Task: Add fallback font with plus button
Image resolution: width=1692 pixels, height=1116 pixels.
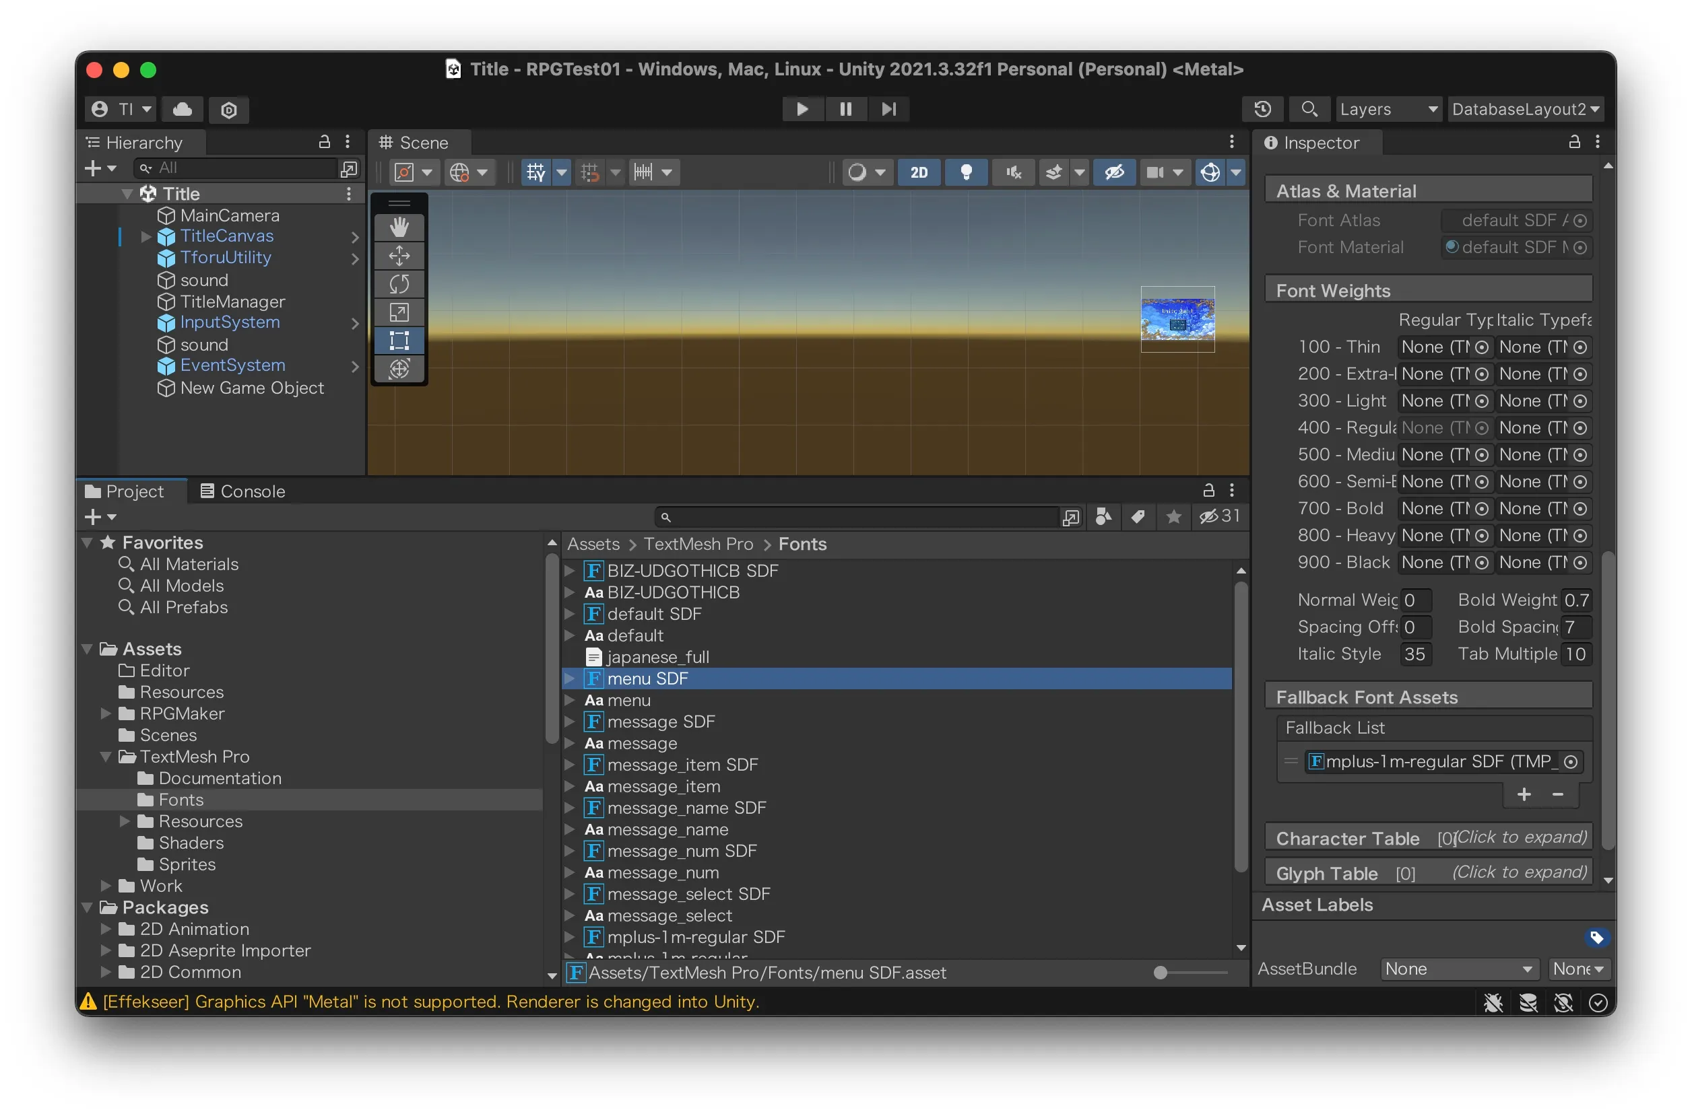Action: coord(1523,794)
